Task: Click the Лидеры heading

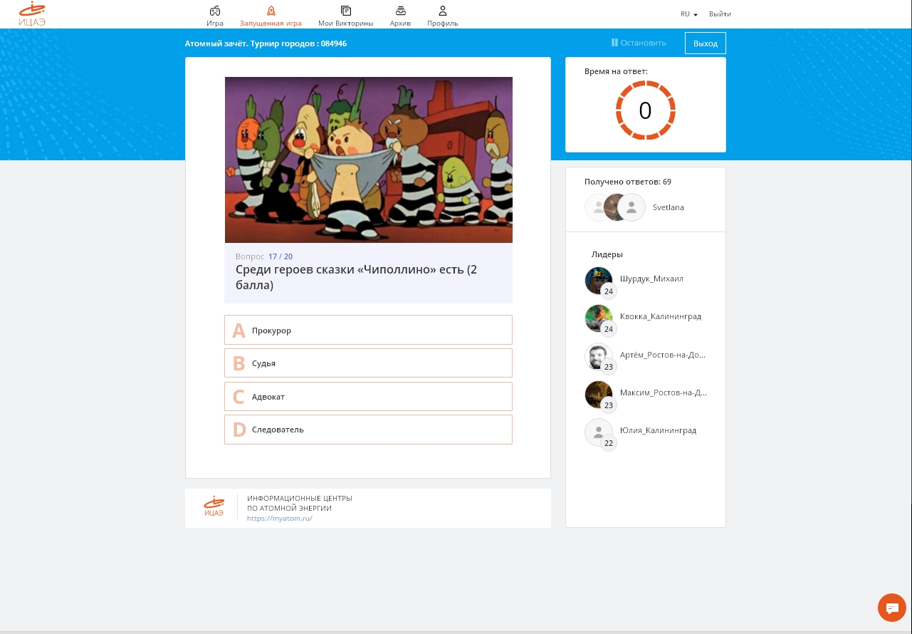Action: [x=607, y=254]
